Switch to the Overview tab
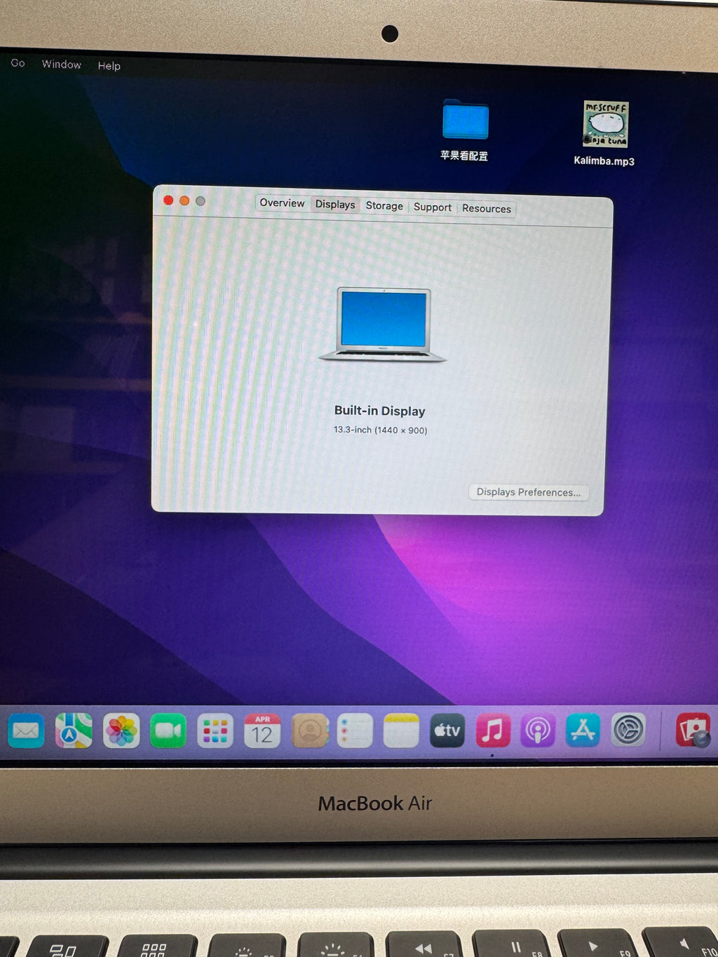 [282, 203]
